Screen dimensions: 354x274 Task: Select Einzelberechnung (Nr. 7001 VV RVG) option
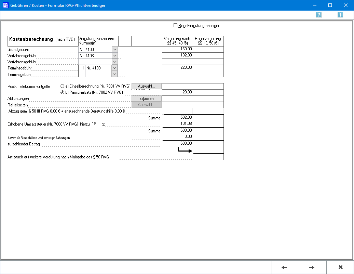tap(62, 87)
